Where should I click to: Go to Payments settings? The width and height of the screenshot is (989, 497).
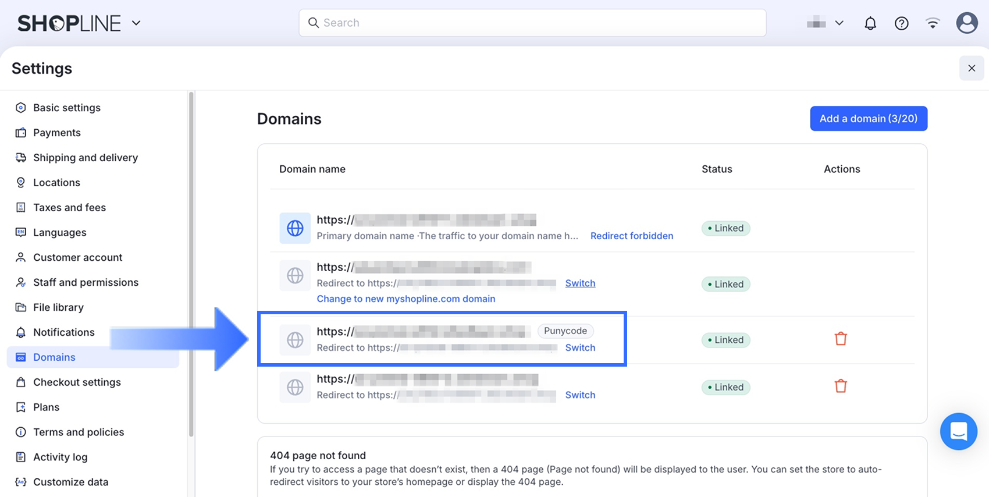tap(57, 133)
